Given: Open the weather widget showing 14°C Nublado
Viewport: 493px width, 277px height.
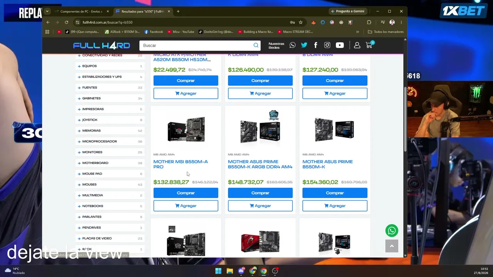Looking at the screenshot, I should [x=15, y=271].
